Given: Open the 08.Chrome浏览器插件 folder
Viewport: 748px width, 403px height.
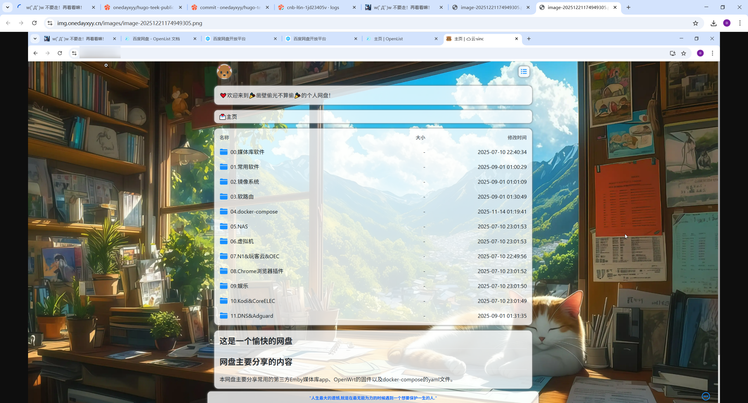Looking at the screenshot, I should click(257, 271).
